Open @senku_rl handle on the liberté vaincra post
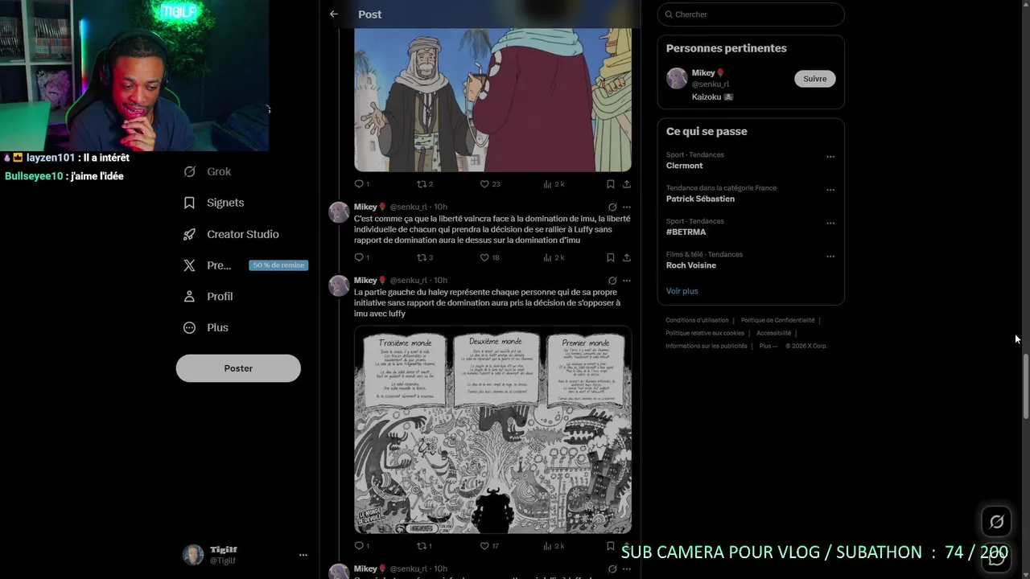The width and height of the screenshot is (1030, 579). point(409,207)
